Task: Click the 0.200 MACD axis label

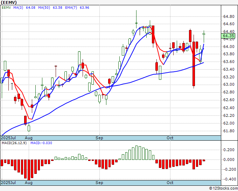Action: pos(229,150)
